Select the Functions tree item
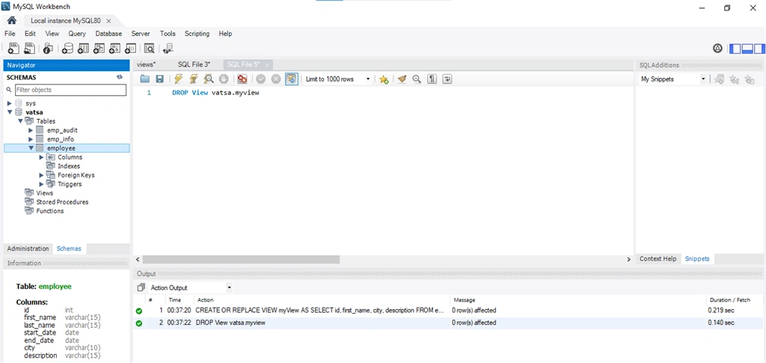Viewport: 766px width, 363px height. [x=50, y=211]
